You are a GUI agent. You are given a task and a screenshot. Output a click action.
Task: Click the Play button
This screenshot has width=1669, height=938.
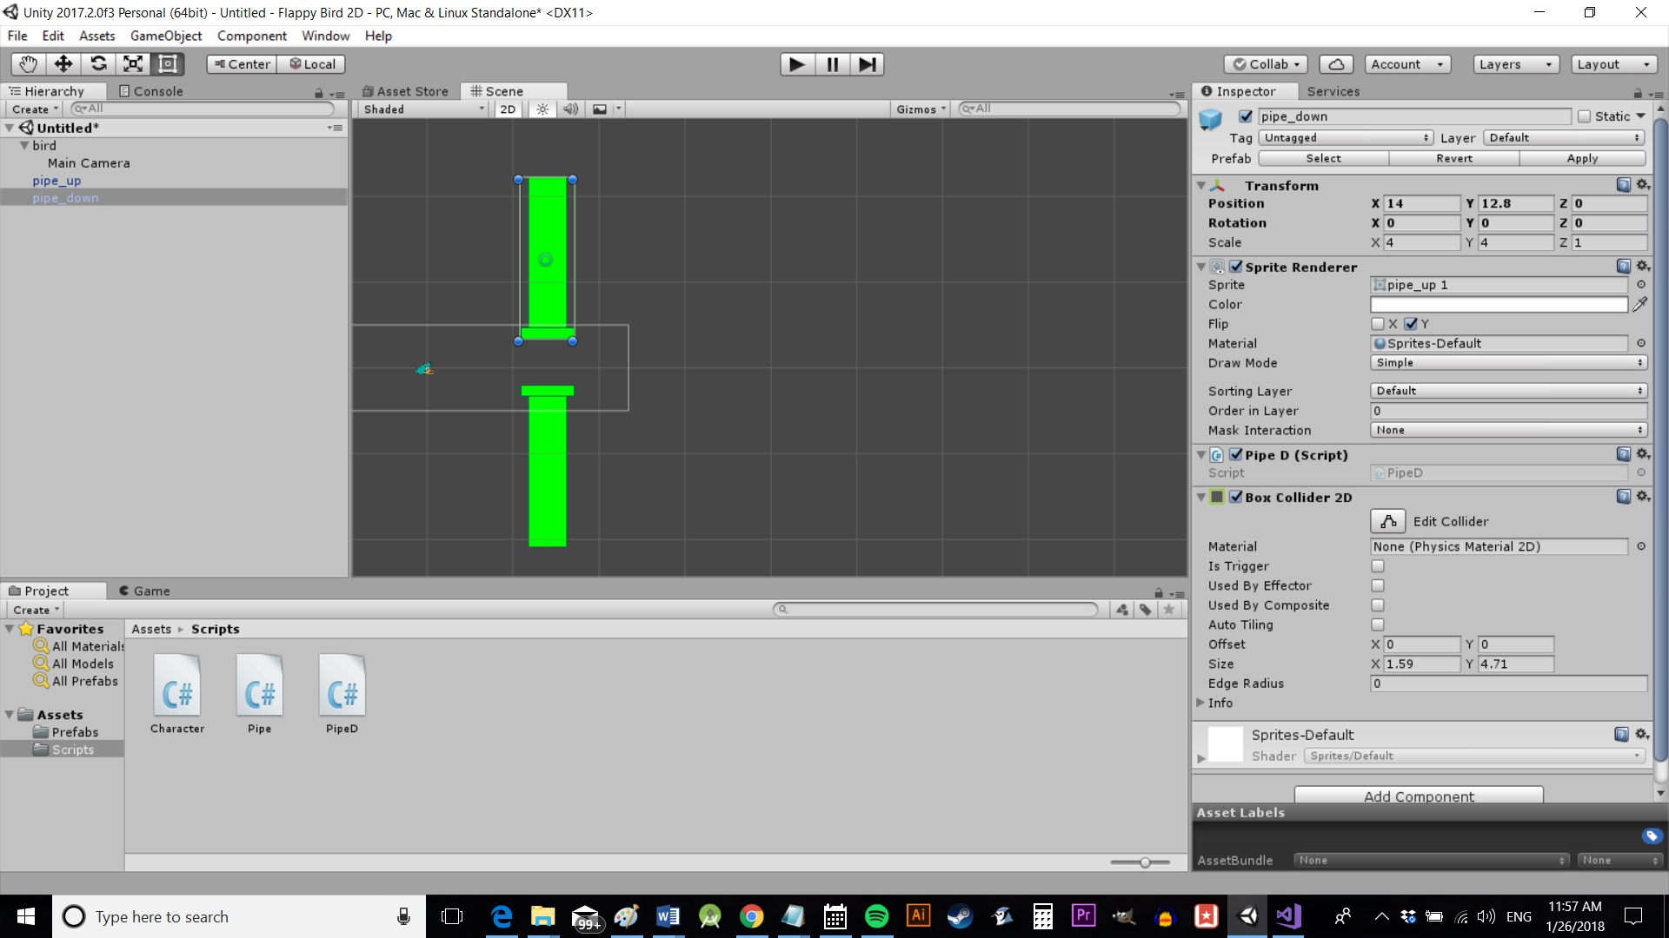tap(797, 64)
